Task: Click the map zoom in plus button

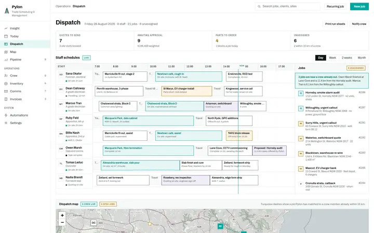Action: 62,215
